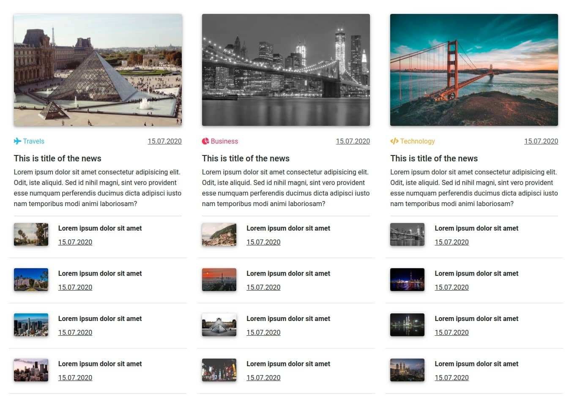The image size is (572, 408).
Task: Click the Louvre pyramid featured image
Action: click(x=98, y=70)
